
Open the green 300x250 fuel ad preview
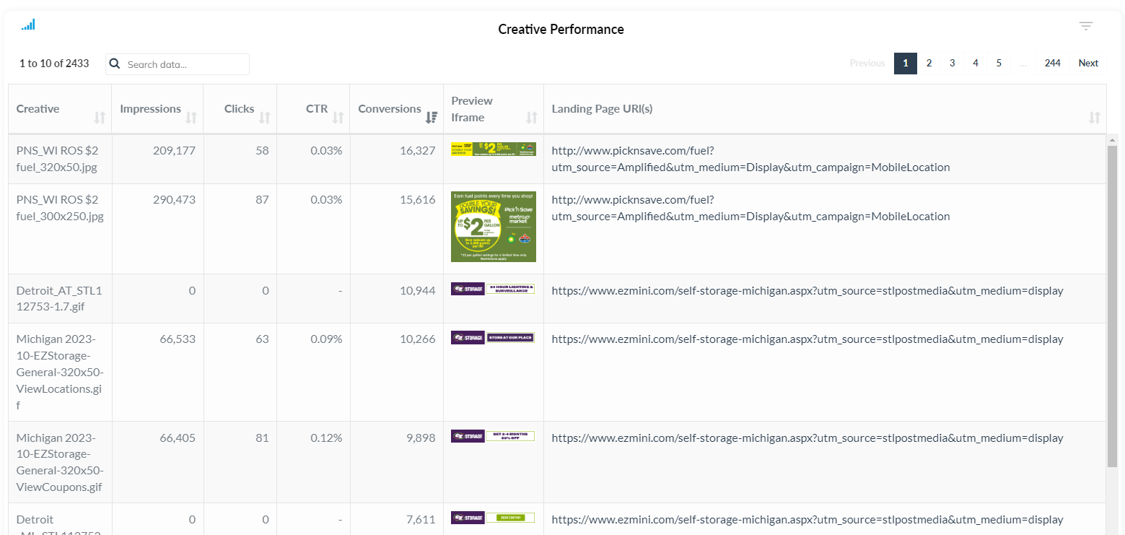[493, 227]
